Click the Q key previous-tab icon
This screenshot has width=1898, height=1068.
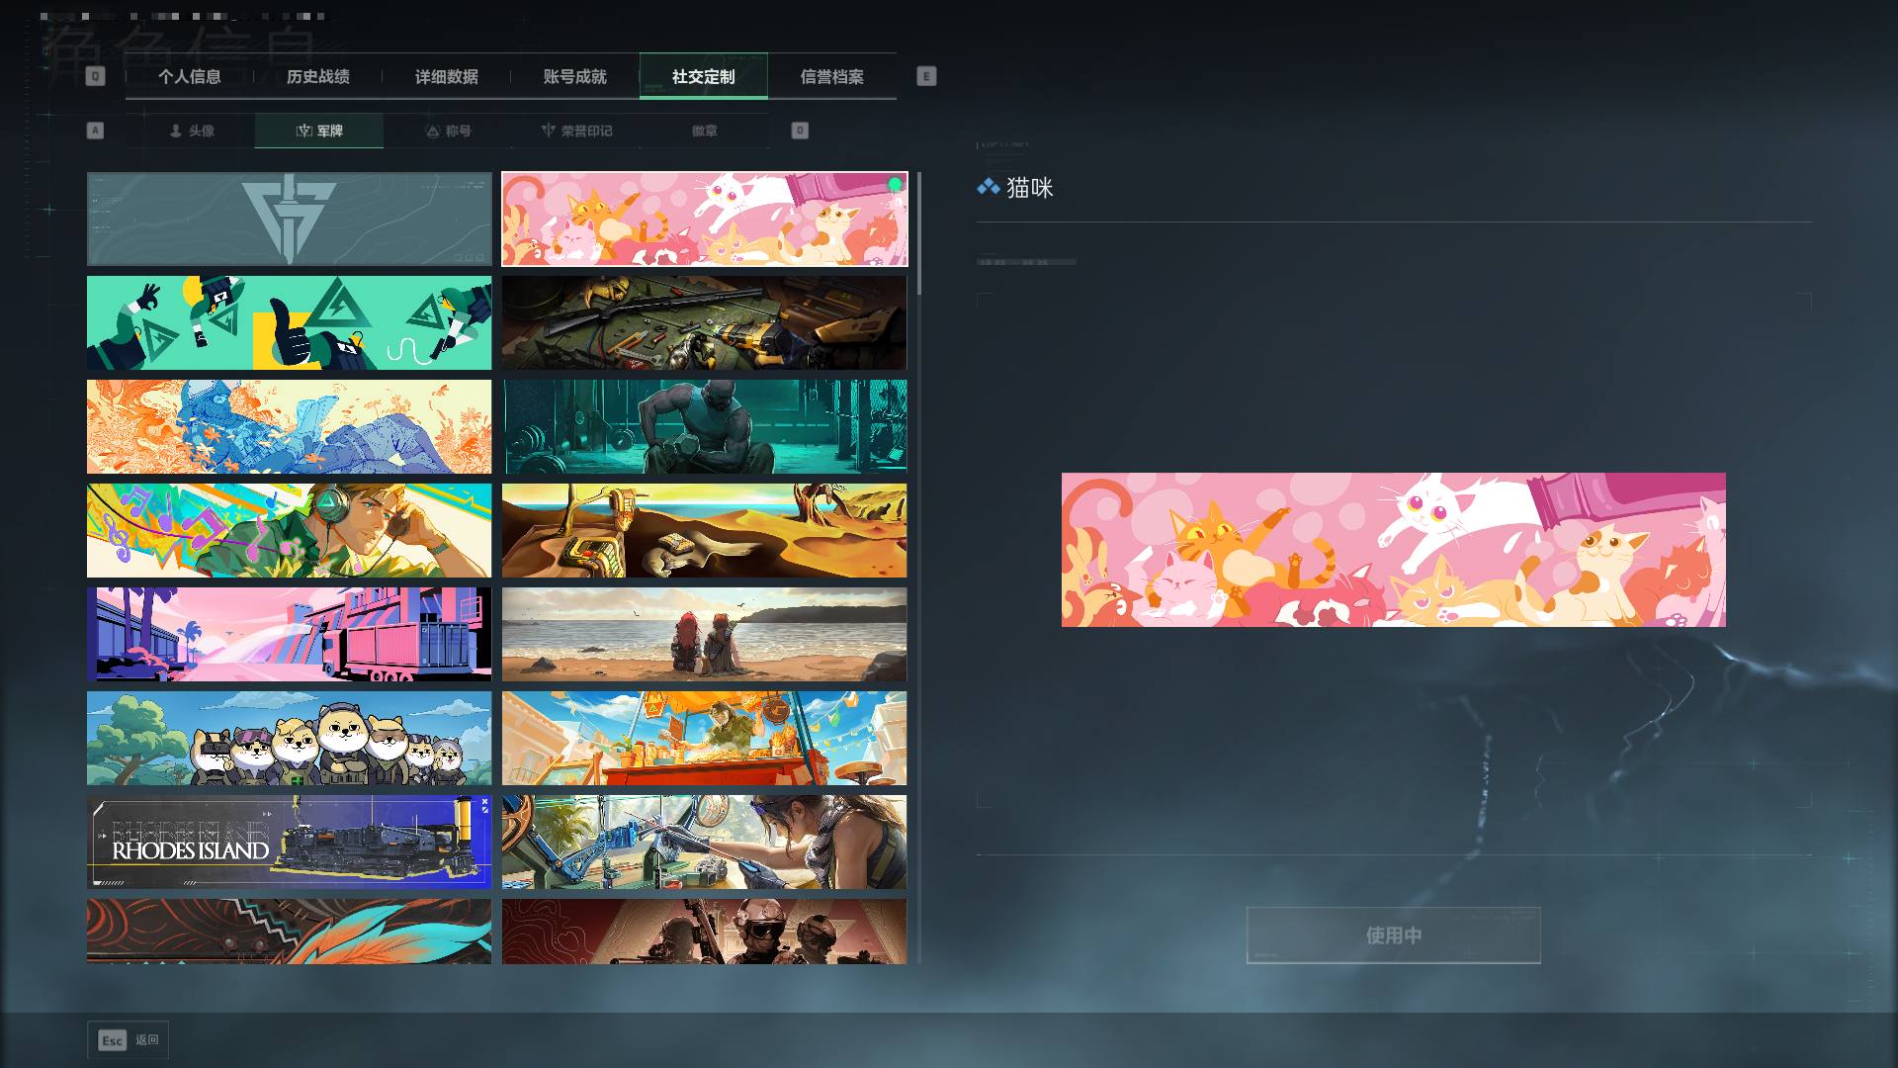coord(95,76)
